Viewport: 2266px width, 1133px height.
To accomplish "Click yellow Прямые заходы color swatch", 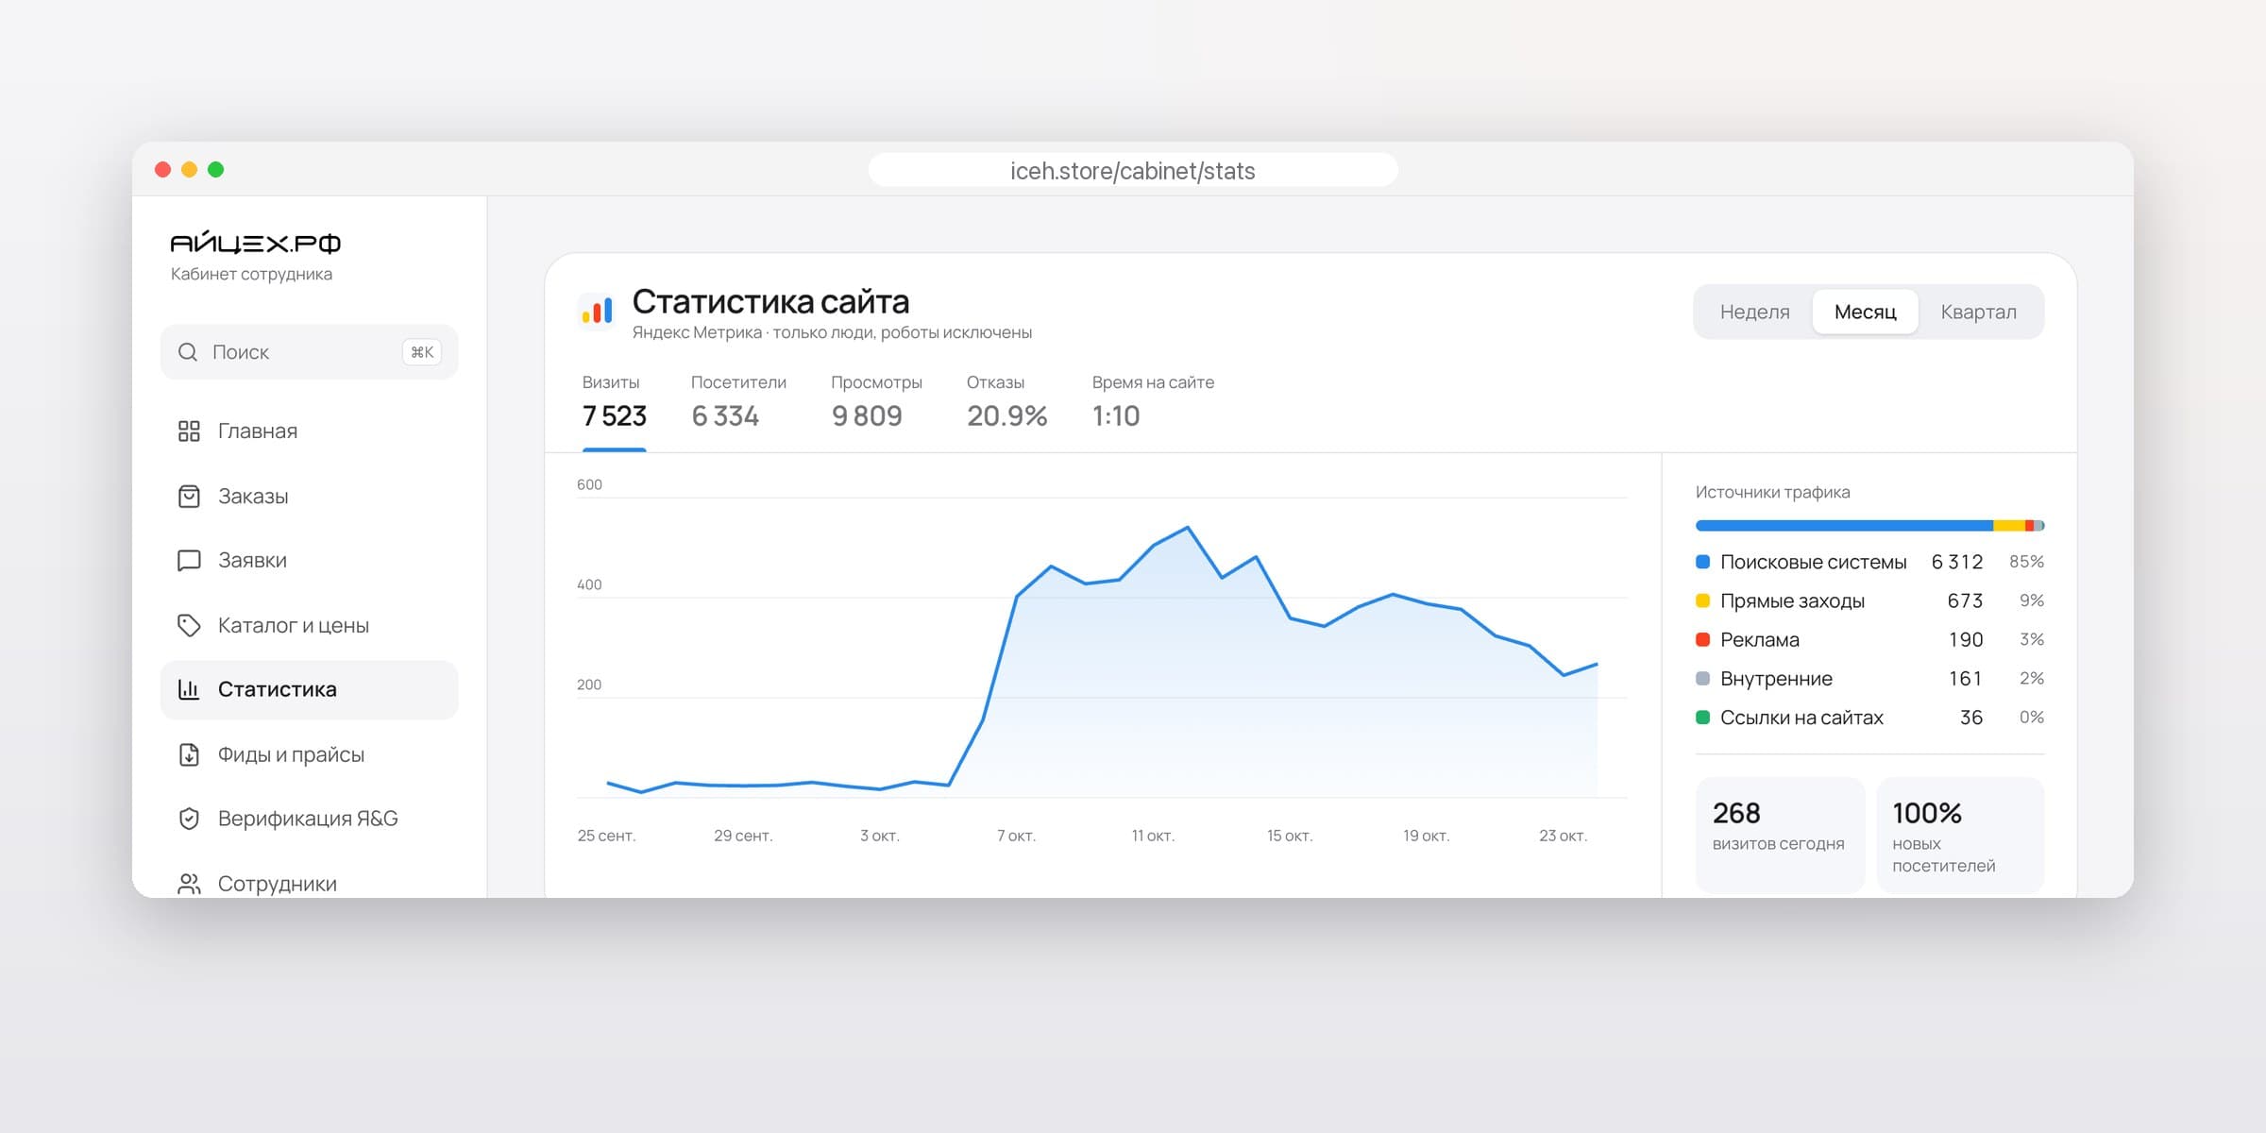I will coord(1703,600).
